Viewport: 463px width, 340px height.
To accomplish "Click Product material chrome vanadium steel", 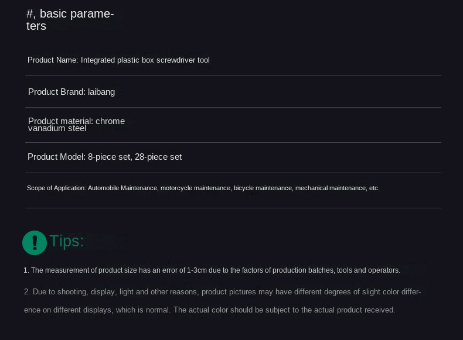I will pos(76,125).
